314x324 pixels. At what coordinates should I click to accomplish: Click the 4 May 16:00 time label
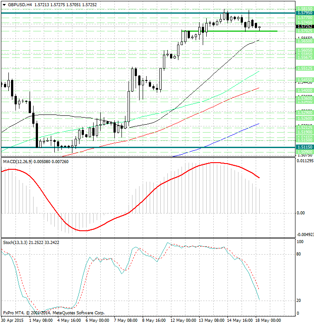click(x=69, y=320)
